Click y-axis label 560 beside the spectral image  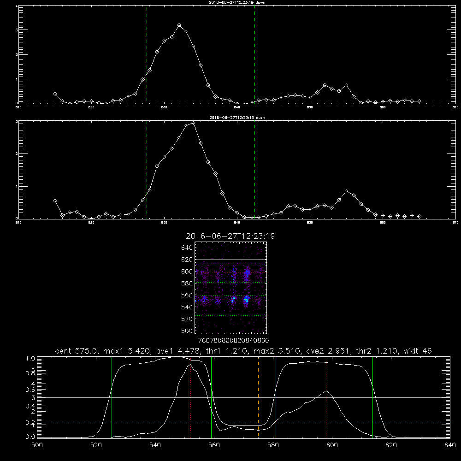pyautogui.click(x=187, y=295)
